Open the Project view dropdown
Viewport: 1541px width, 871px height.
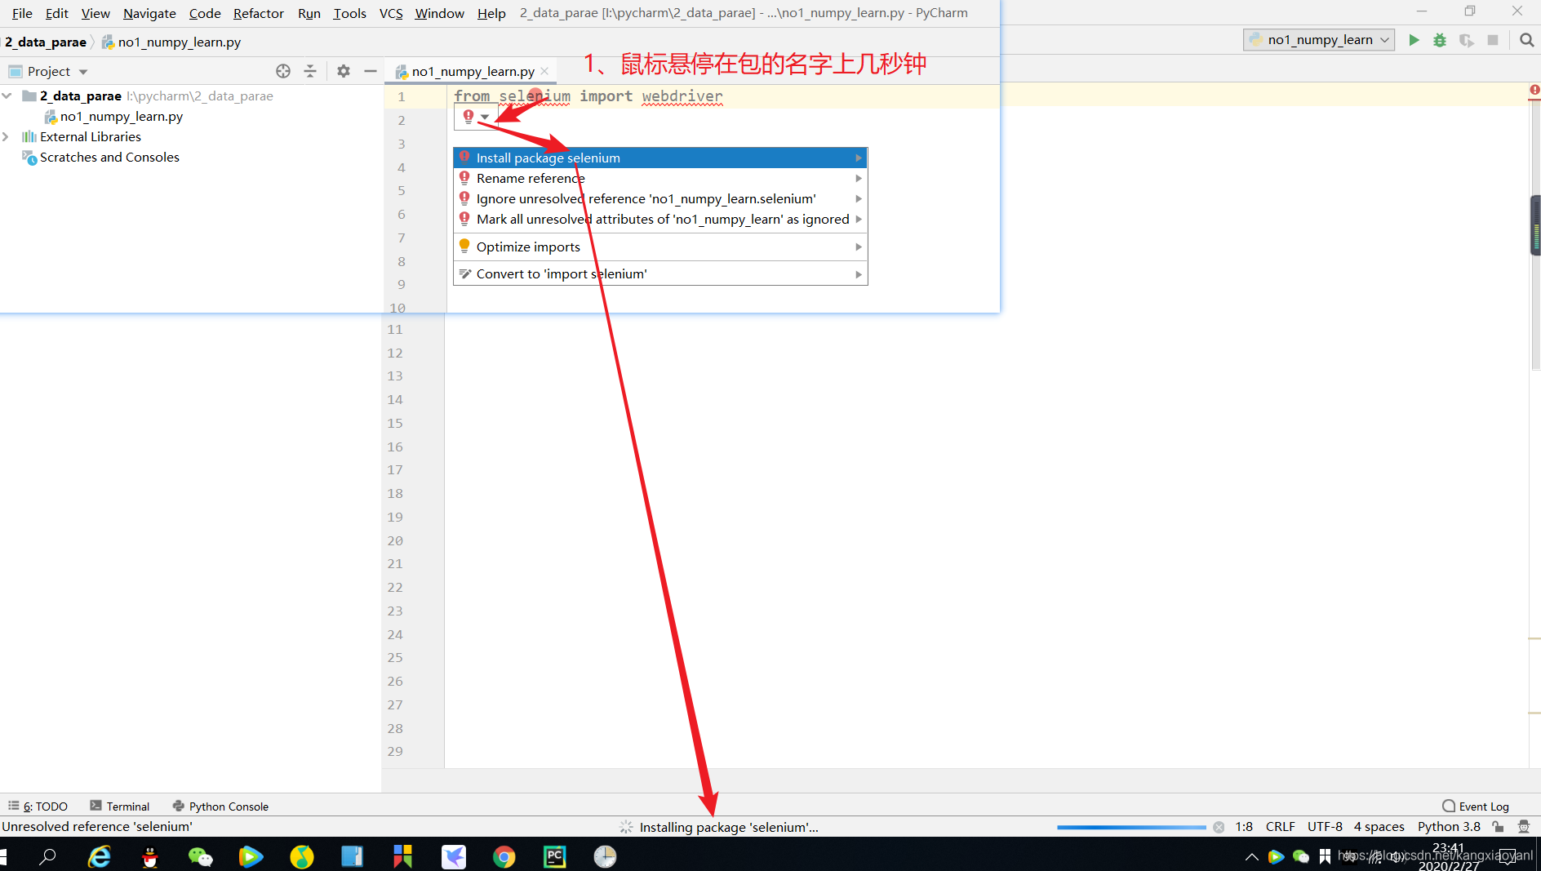coord(83,72)
